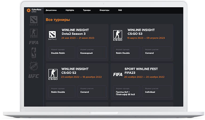
Task: Click dates 15 марта 2023 — 09 апреля 2023
Action: click(x=146, y=38)
